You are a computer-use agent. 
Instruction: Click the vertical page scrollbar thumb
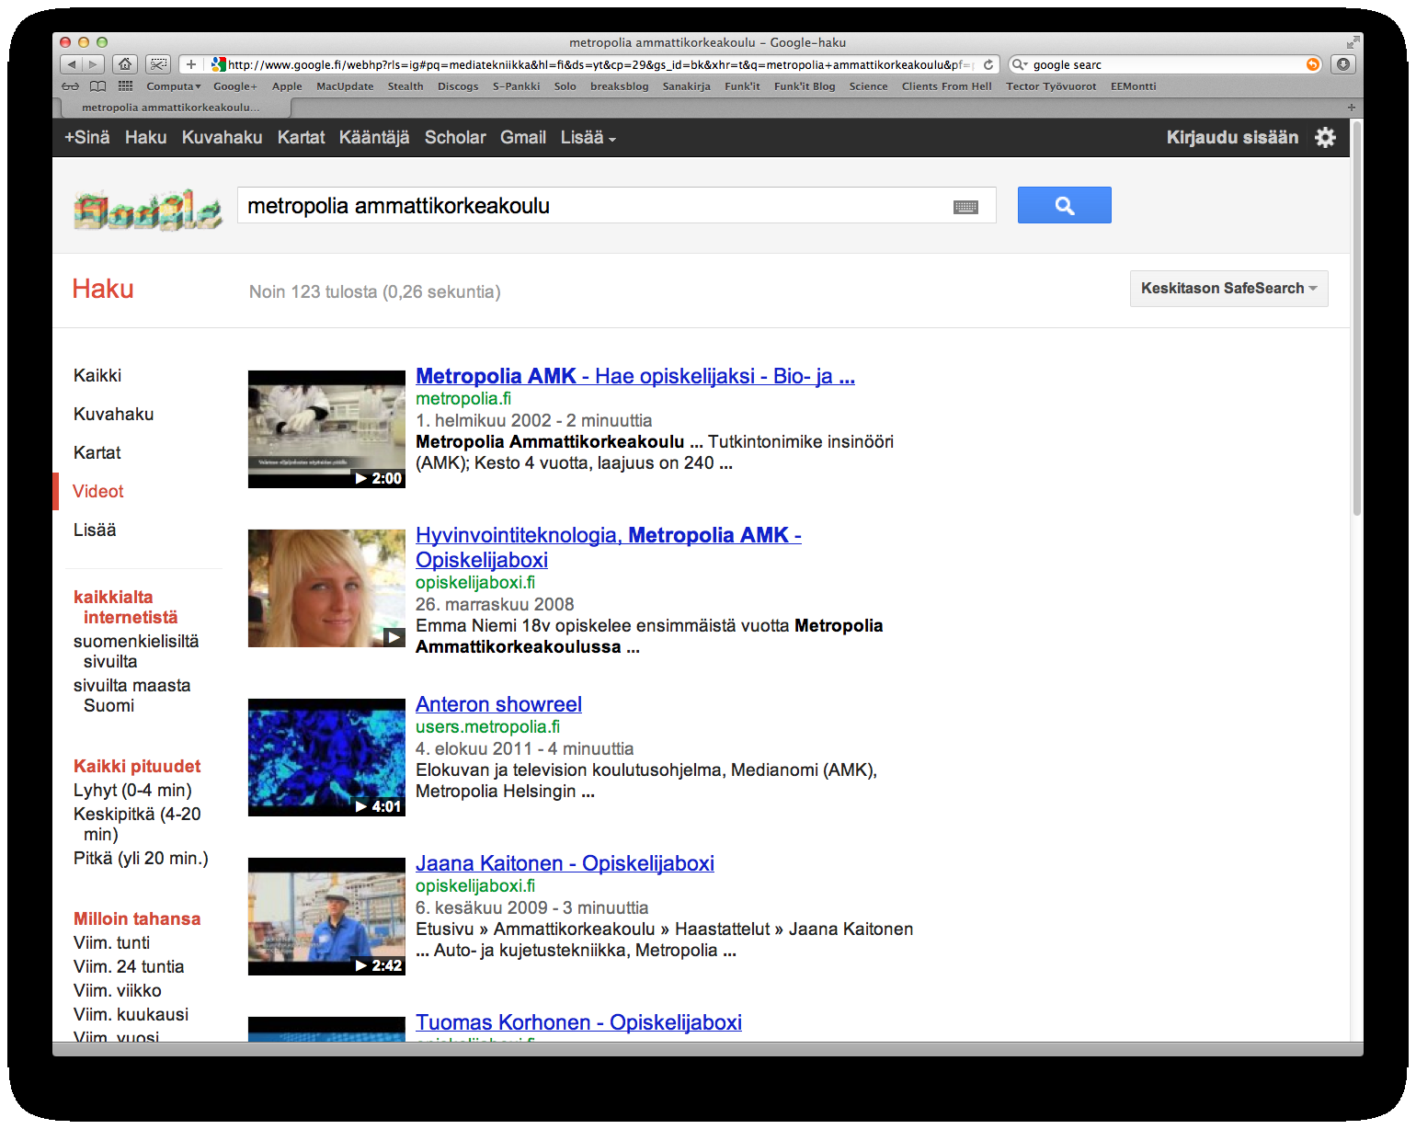tap(1356, 318)
